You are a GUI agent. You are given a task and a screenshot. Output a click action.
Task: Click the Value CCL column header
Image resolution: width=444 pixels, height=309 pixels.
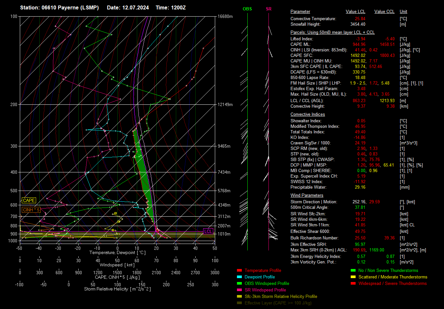(x=384, y=12)
